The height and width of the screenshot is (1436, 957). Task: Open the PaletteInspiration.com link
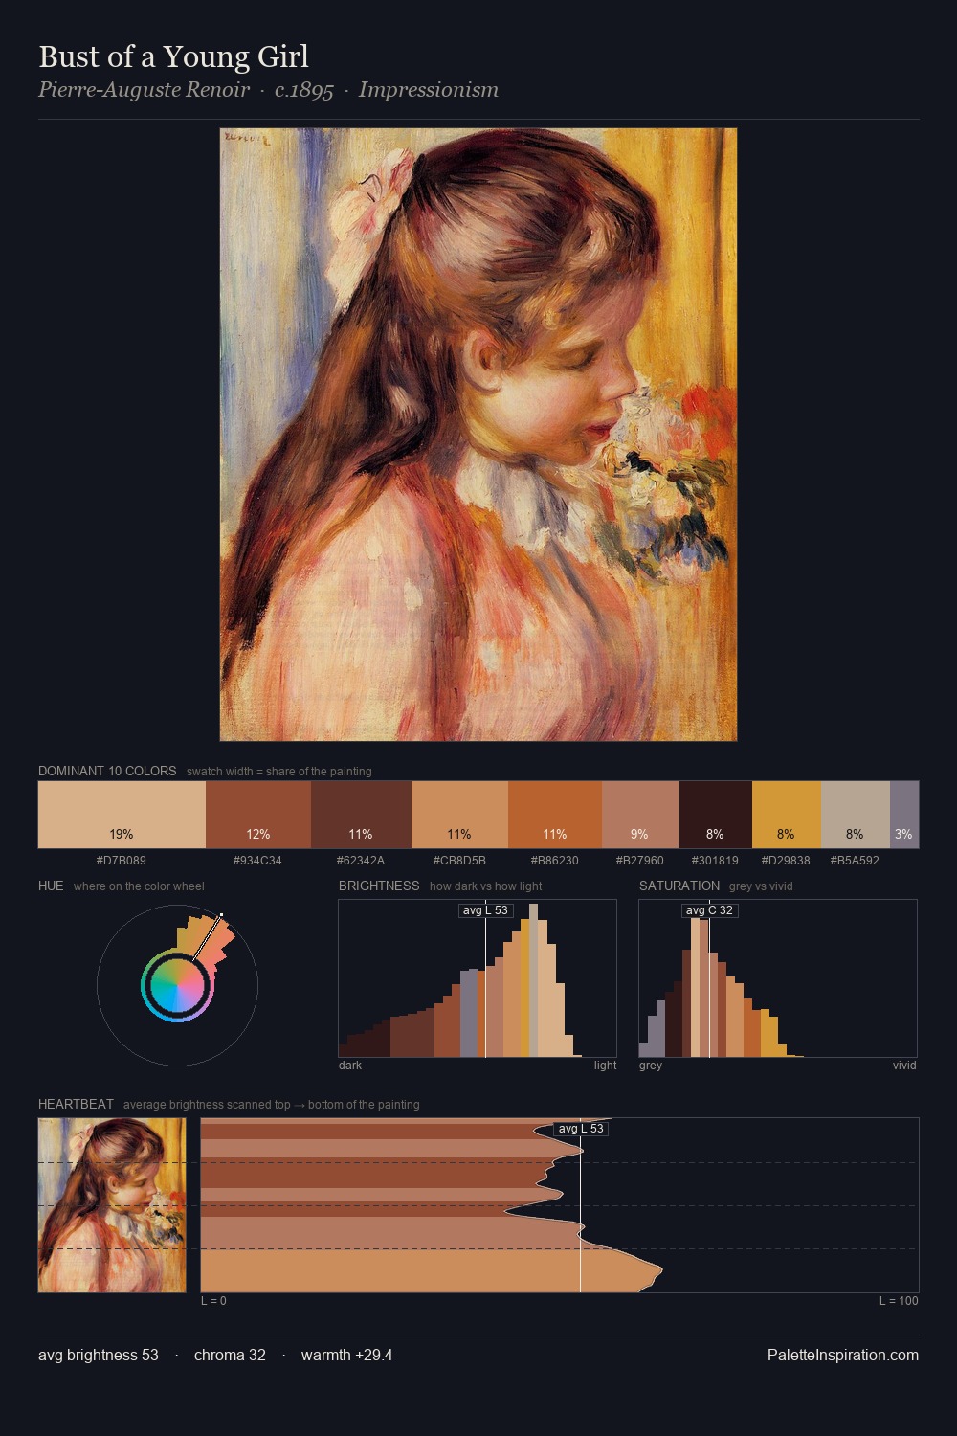[x=843, y=1355]
